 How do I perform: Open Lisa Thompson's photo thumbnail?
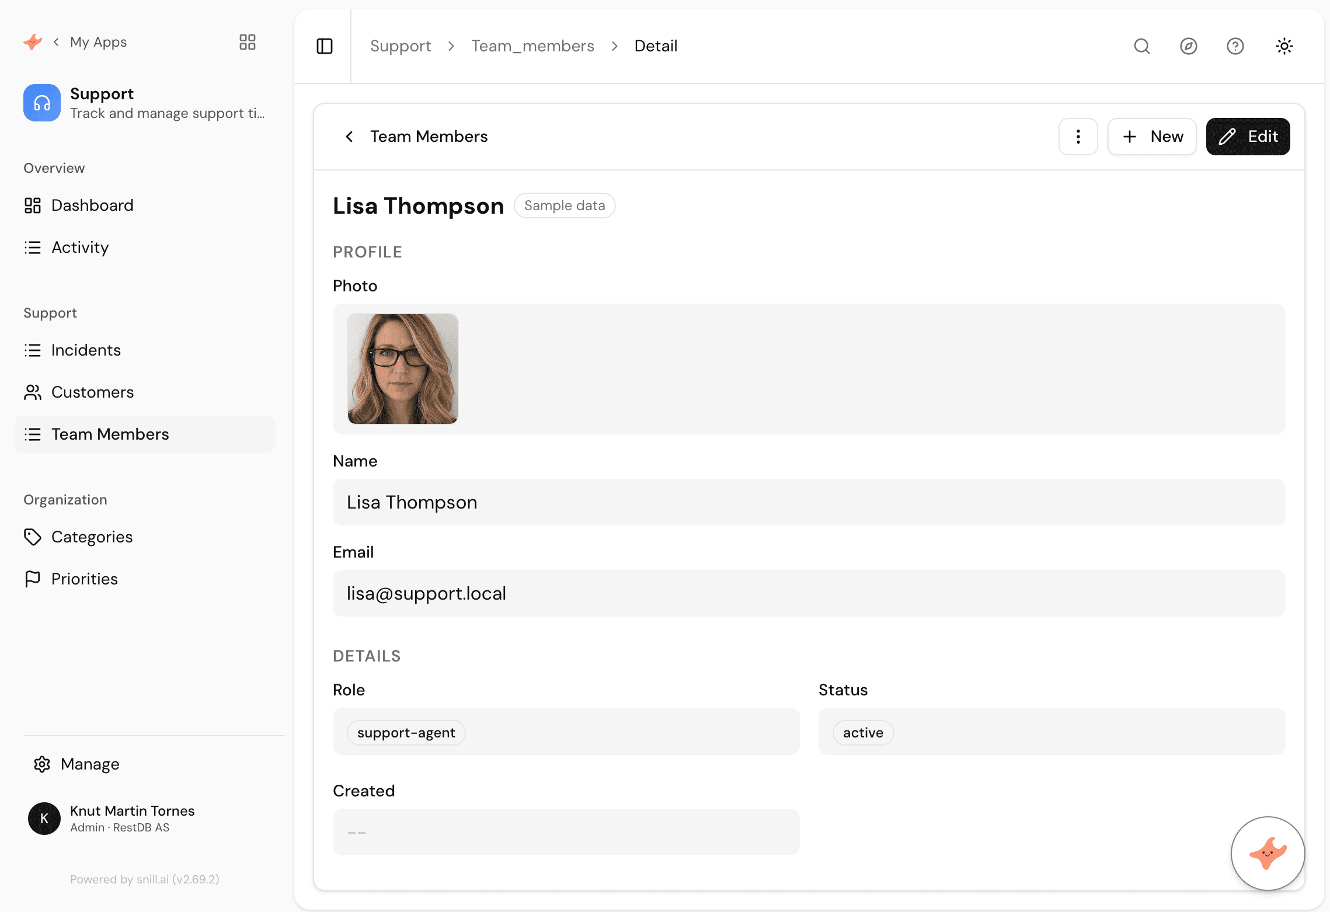pyautogui.click(x=403, y=369)
